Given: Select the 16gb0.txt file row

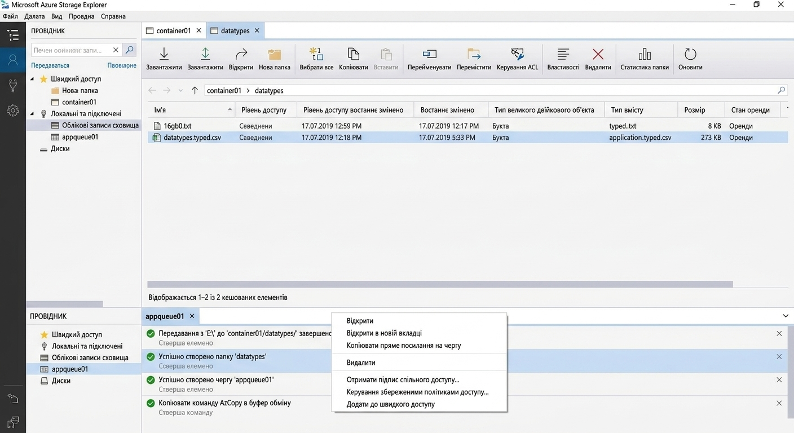Looking at the screenshot, I should coord(467,126).
